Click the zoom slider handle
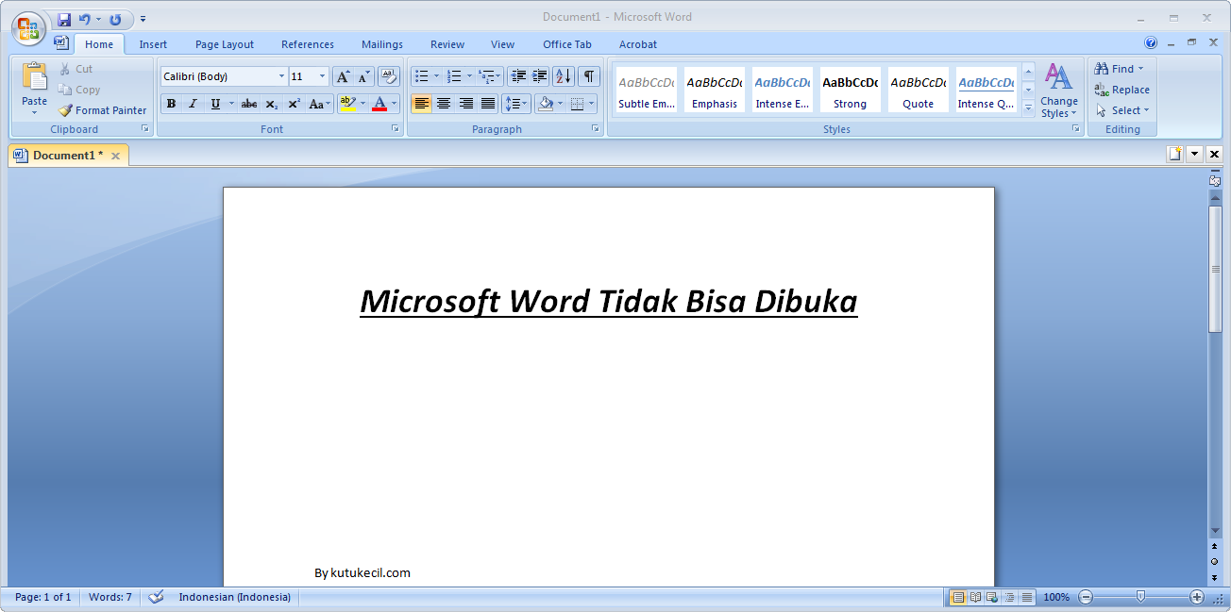The image size is (1231, 612). pos(1141,597)
